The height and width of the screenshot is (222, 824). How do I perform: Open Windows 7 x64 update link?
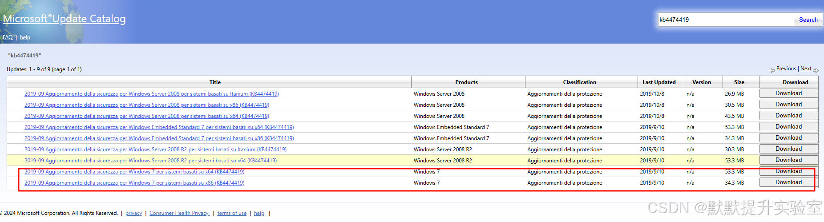134,172
